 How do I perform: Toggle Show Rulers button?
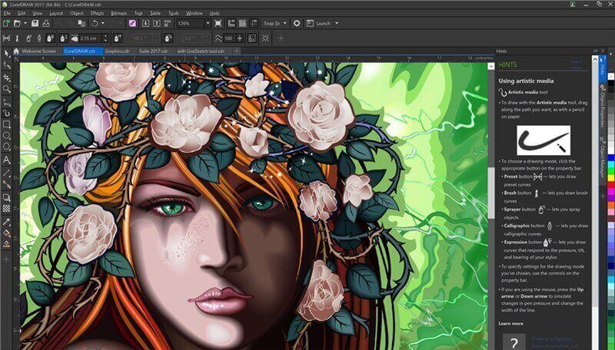(x=231, y=24)
